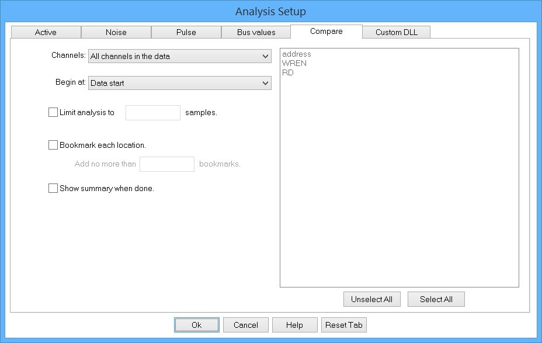542x343 pixels.
Task: Click the max bookmarks input field
Action: point(166,164)
